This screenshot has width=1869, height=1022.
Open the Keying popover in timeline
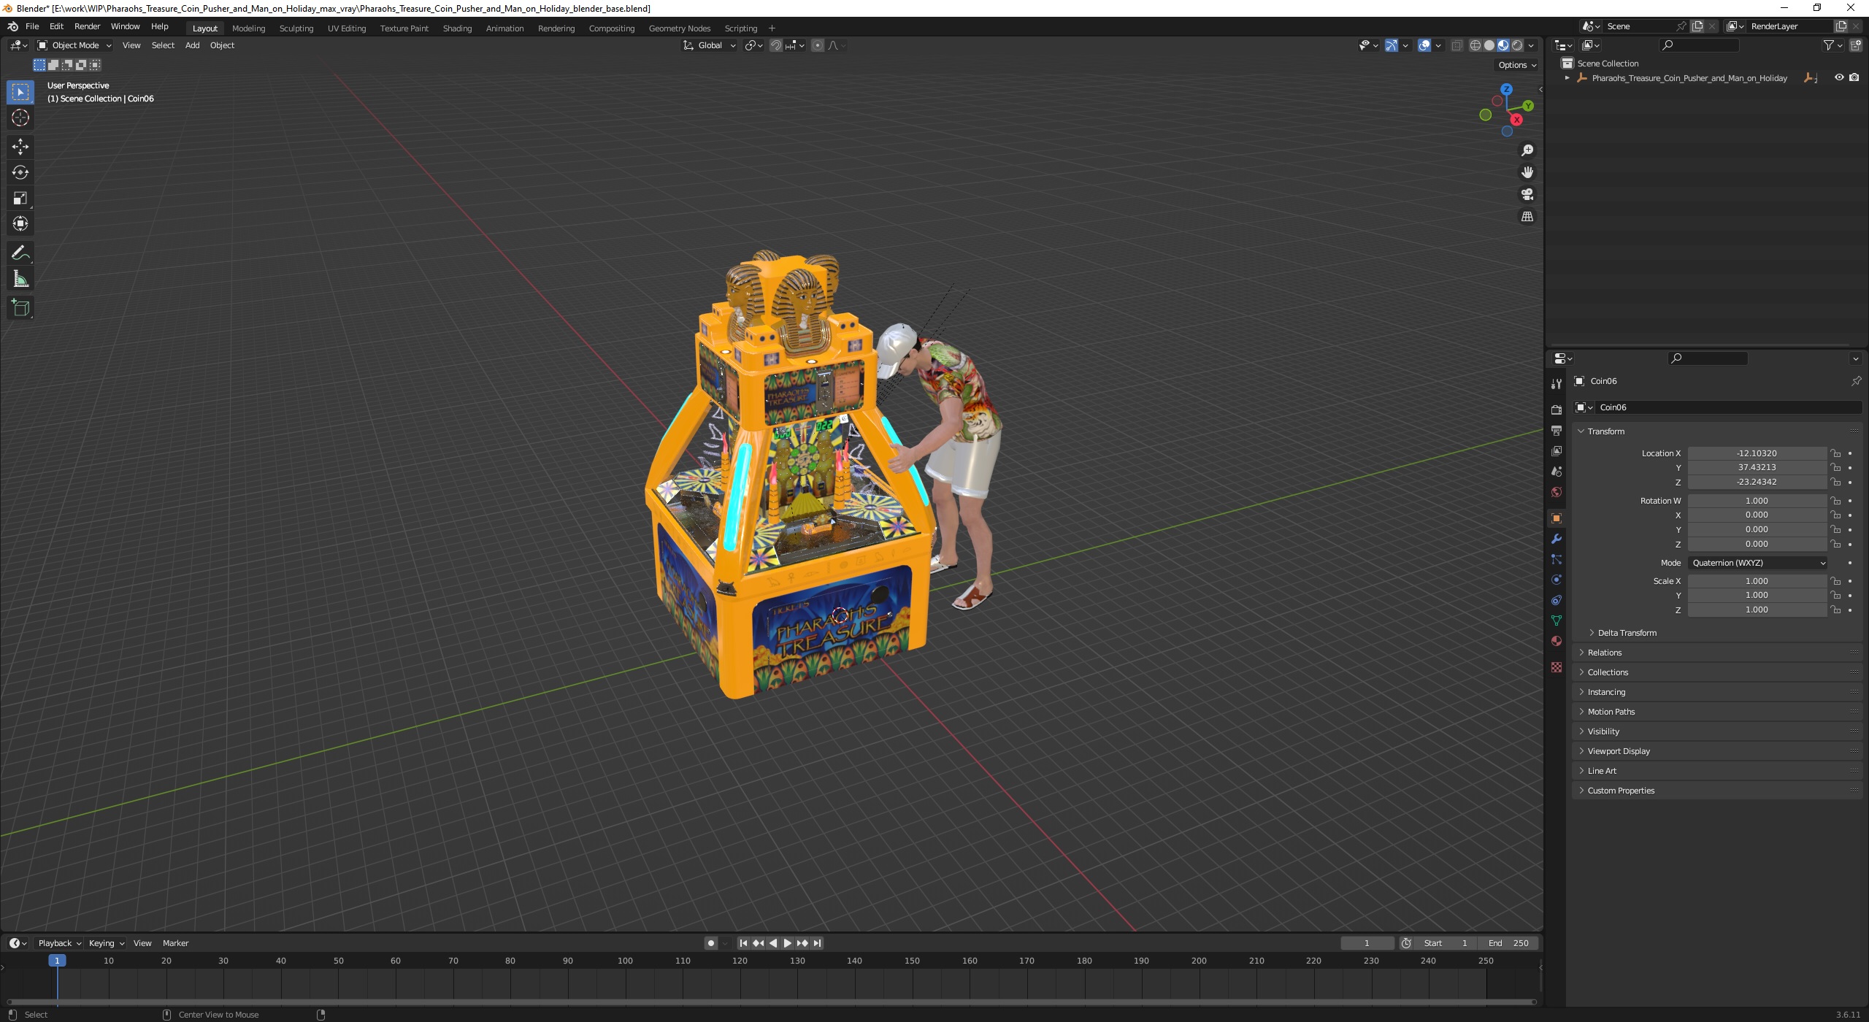click(x=106, y=943)
